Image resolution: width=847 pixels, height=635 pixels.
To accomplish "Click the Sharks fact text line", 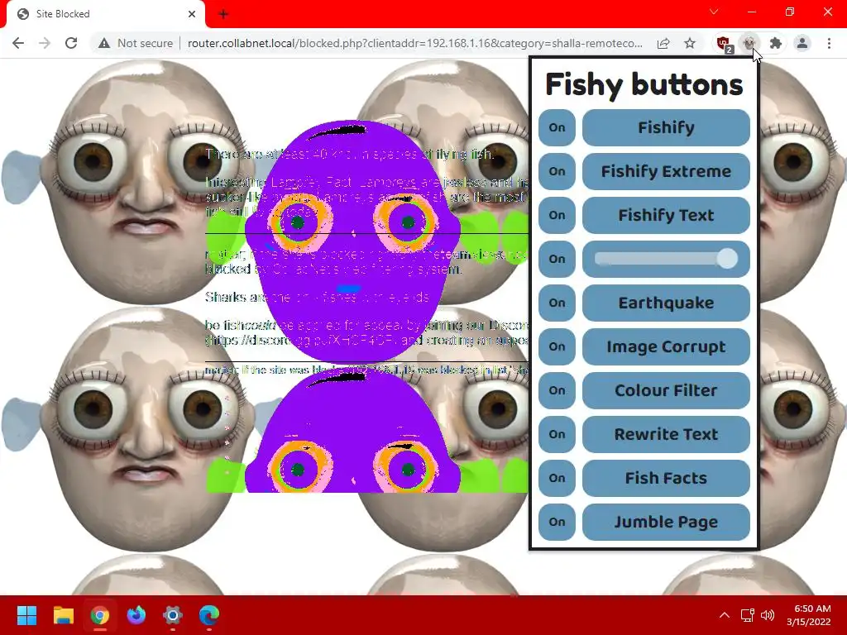I will (x=318, y=297).
